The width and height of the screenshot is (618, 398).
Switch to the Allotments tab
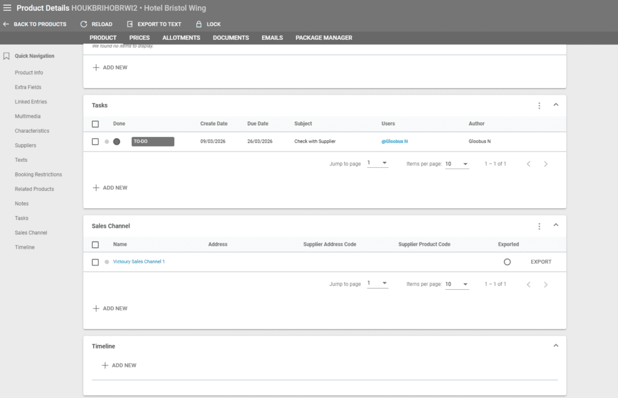point(181,37)
